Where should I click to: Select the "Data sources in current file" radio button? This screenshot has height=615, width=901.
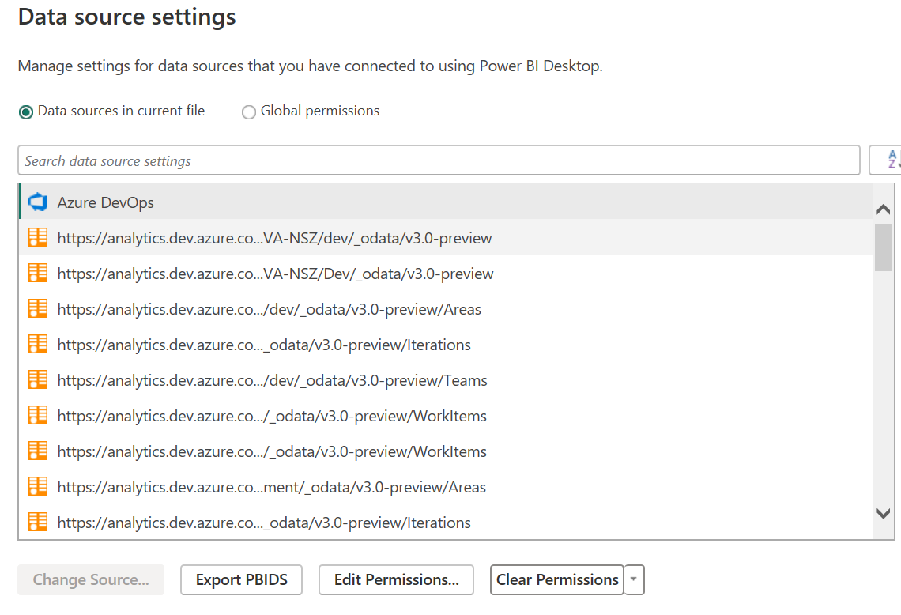point(26,111)
